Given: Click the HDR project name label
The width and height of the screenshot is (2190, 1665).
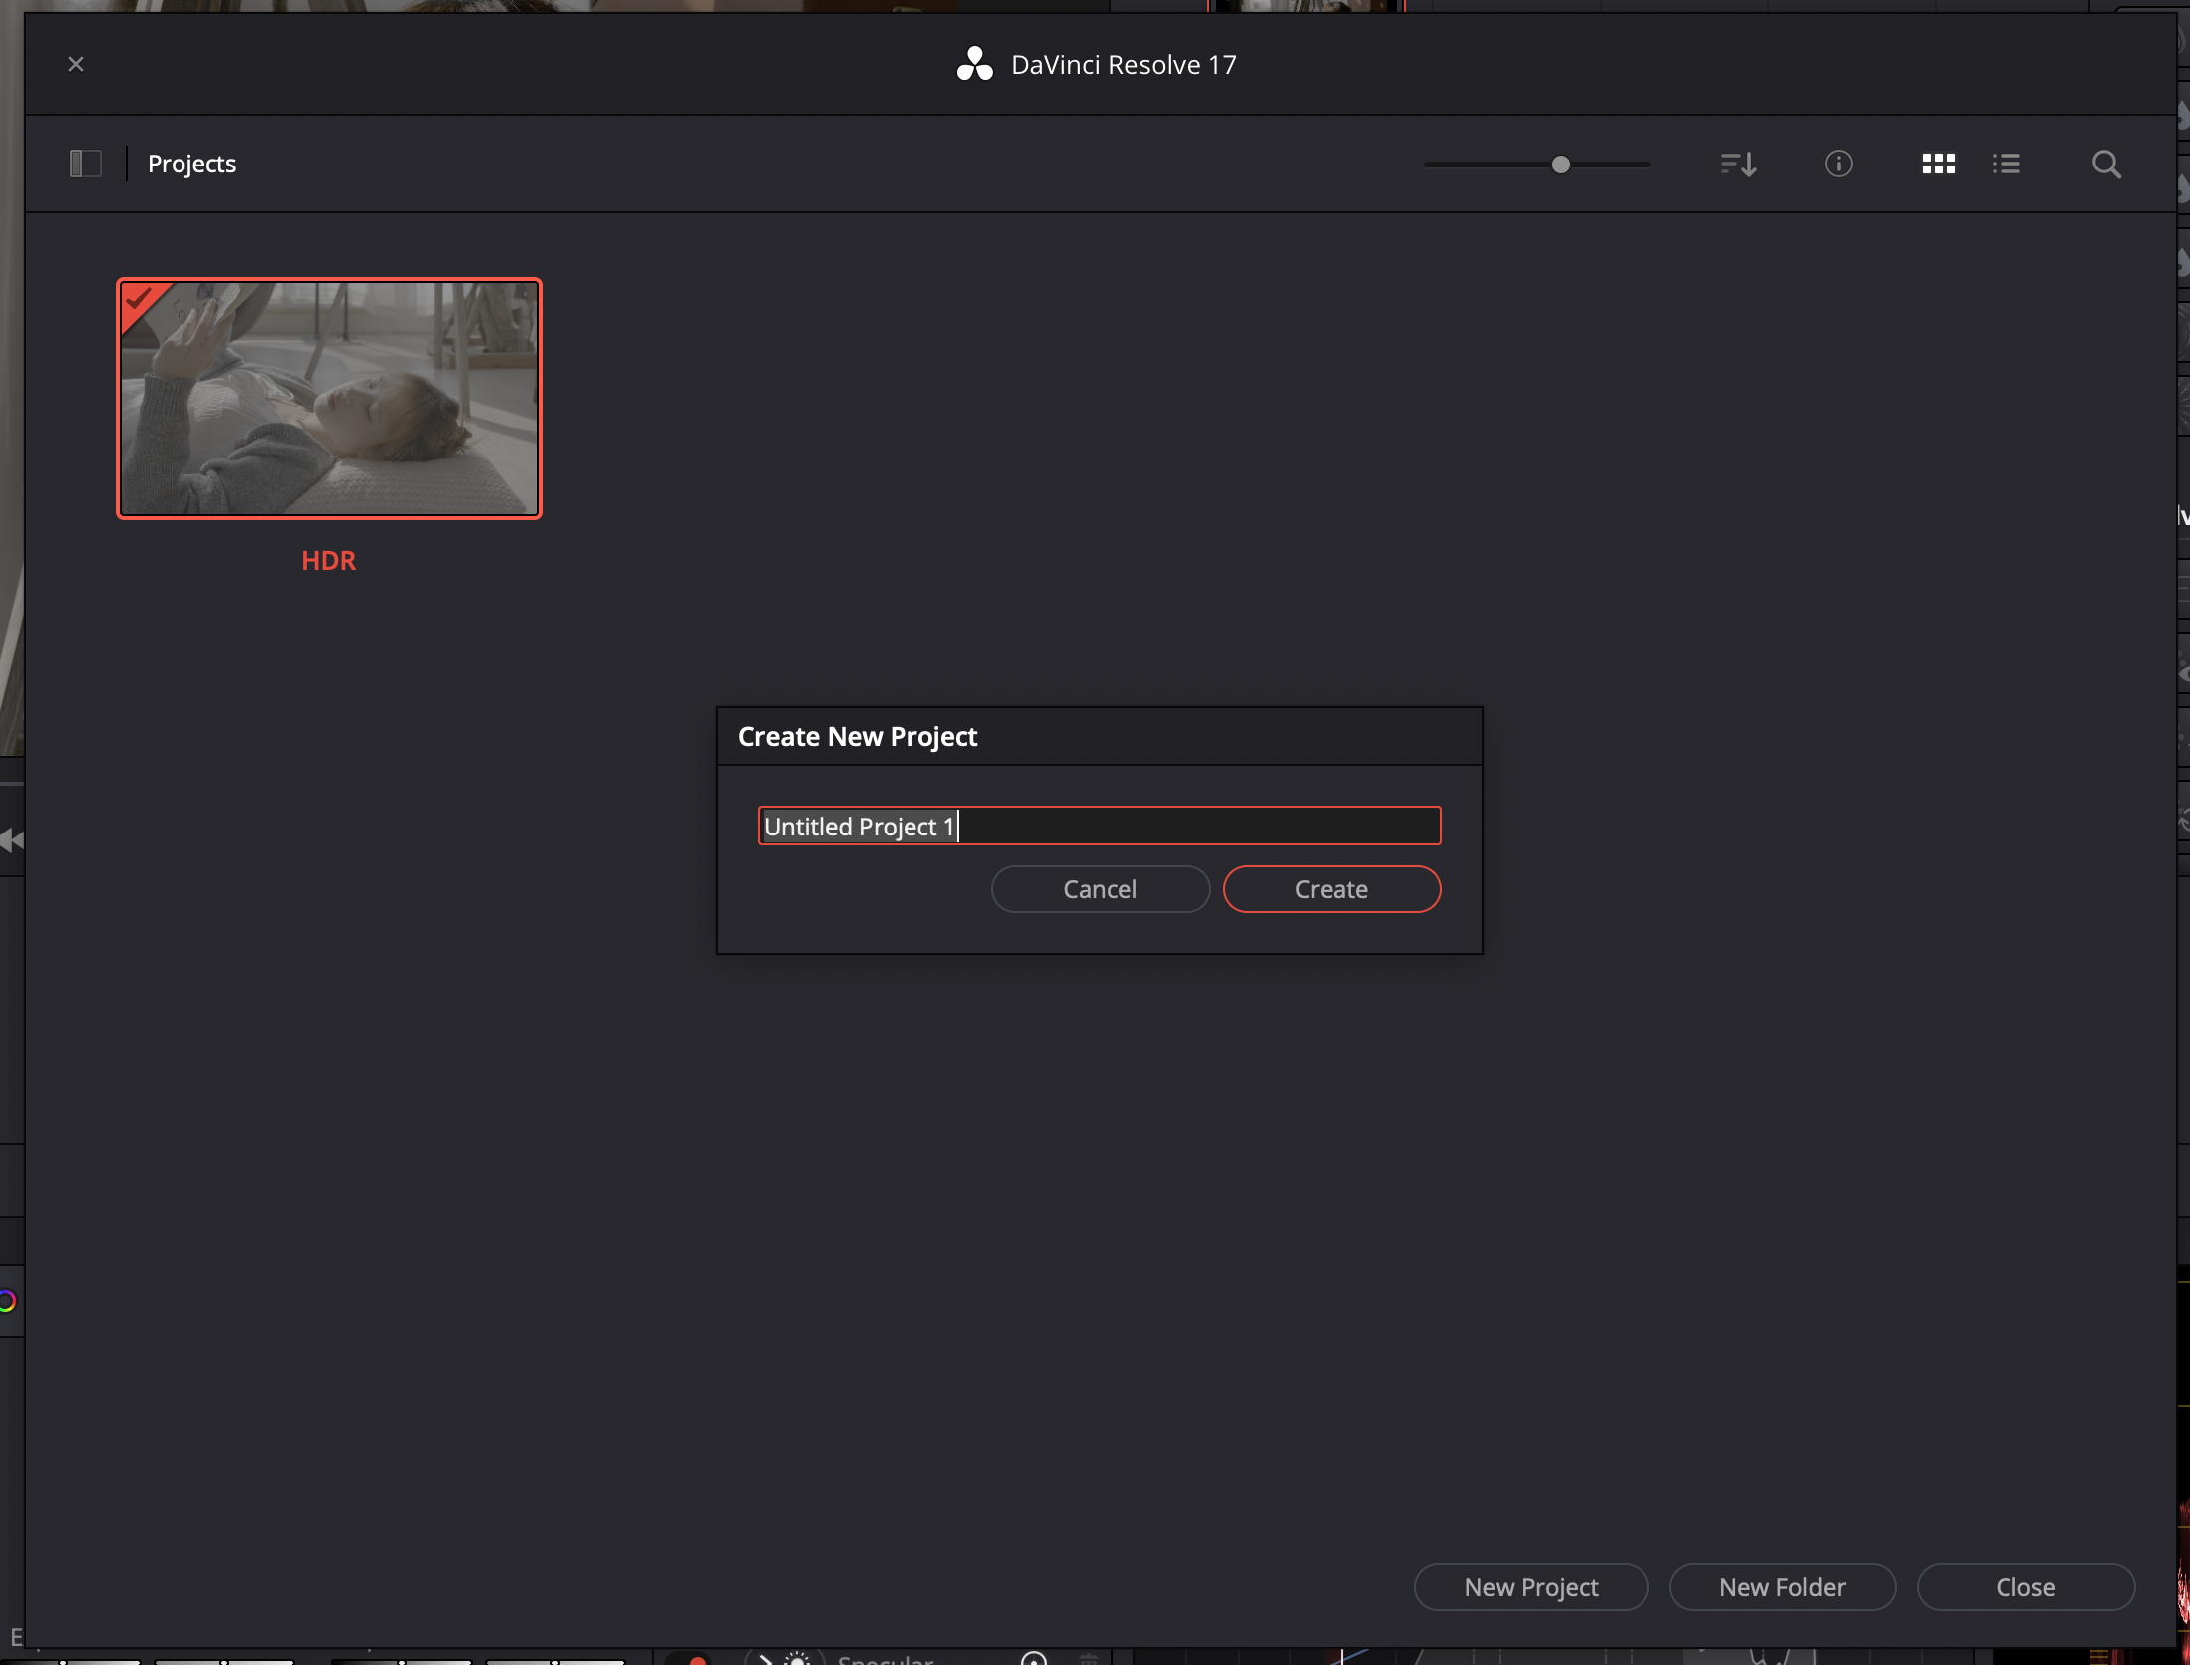Looking at the screenshot, I should point(328,560).
